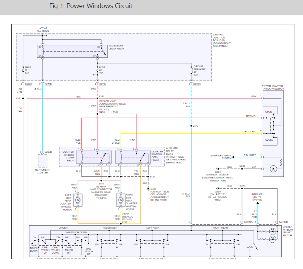Click connector label C270E

(48, 84)
